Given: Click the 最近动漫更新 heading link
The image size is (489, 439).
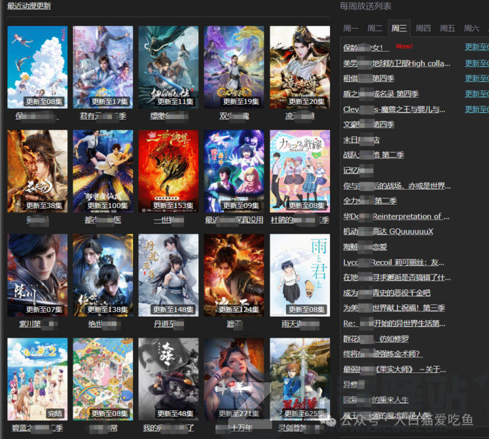Looking at the screenshot, I should 29,6.
